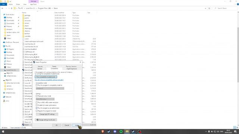Open Quick access in sidebar
239x134 pixels.
coord(10,15)
